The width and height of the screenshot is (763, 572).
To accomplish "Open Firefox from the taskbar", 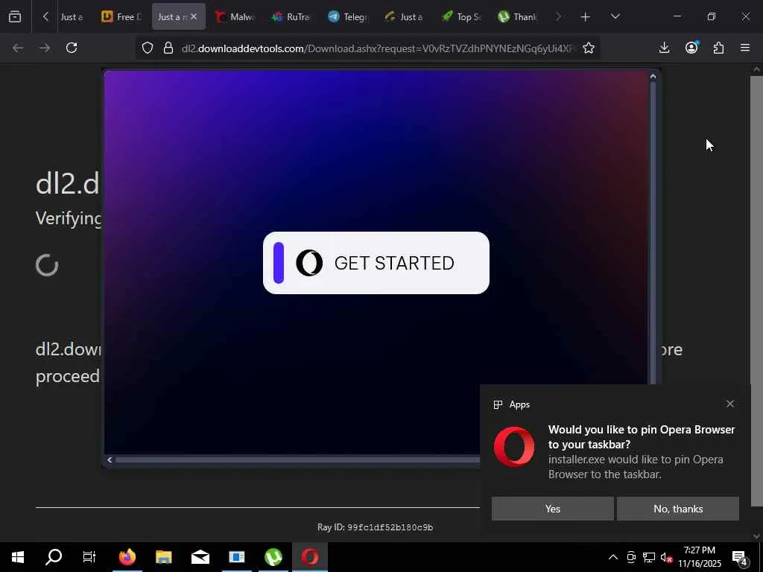I will point(127,557).
